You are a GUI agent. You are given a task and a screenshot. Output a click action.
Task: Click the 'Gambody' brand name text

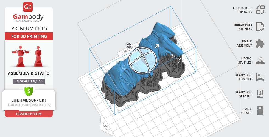[29, 17]
